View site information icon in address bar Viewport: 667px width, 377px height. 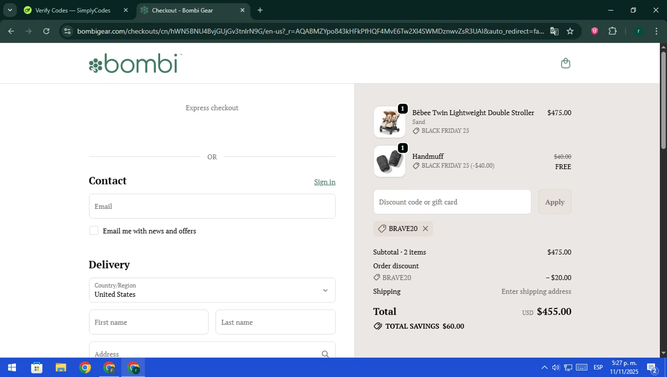(67, 31)
